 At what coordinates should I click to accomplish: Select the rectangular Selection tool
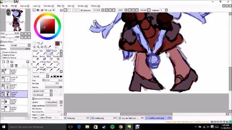pos(34,43)
